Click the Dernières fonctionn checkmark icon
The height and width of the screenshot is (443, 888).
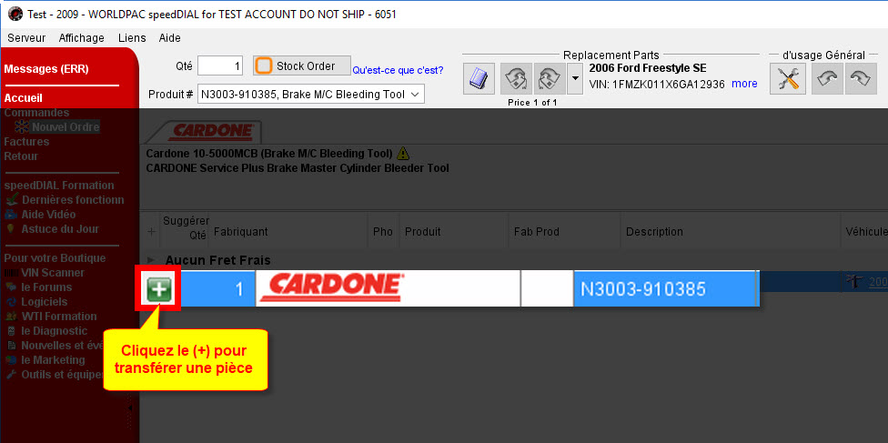pyautogui.click(x=11, y=199)
